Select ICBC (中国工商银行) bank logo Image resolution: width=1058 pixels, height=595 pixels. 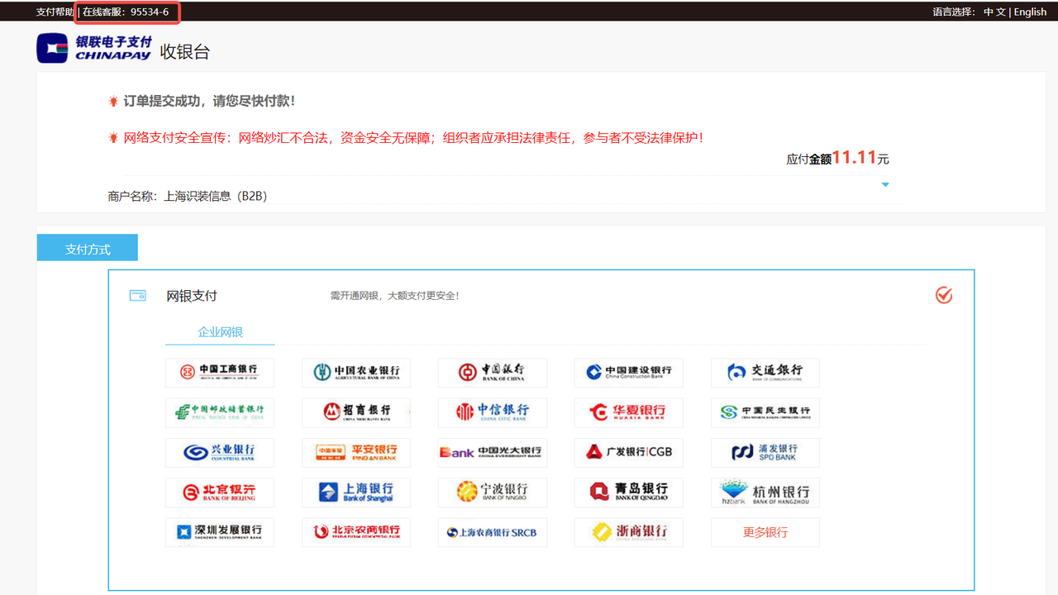pos(220,373)
